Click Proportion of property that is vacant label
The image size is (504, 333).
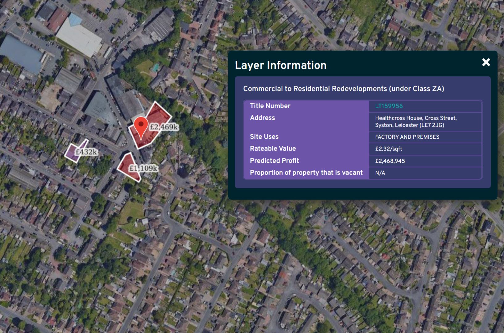tap(306, 173)
